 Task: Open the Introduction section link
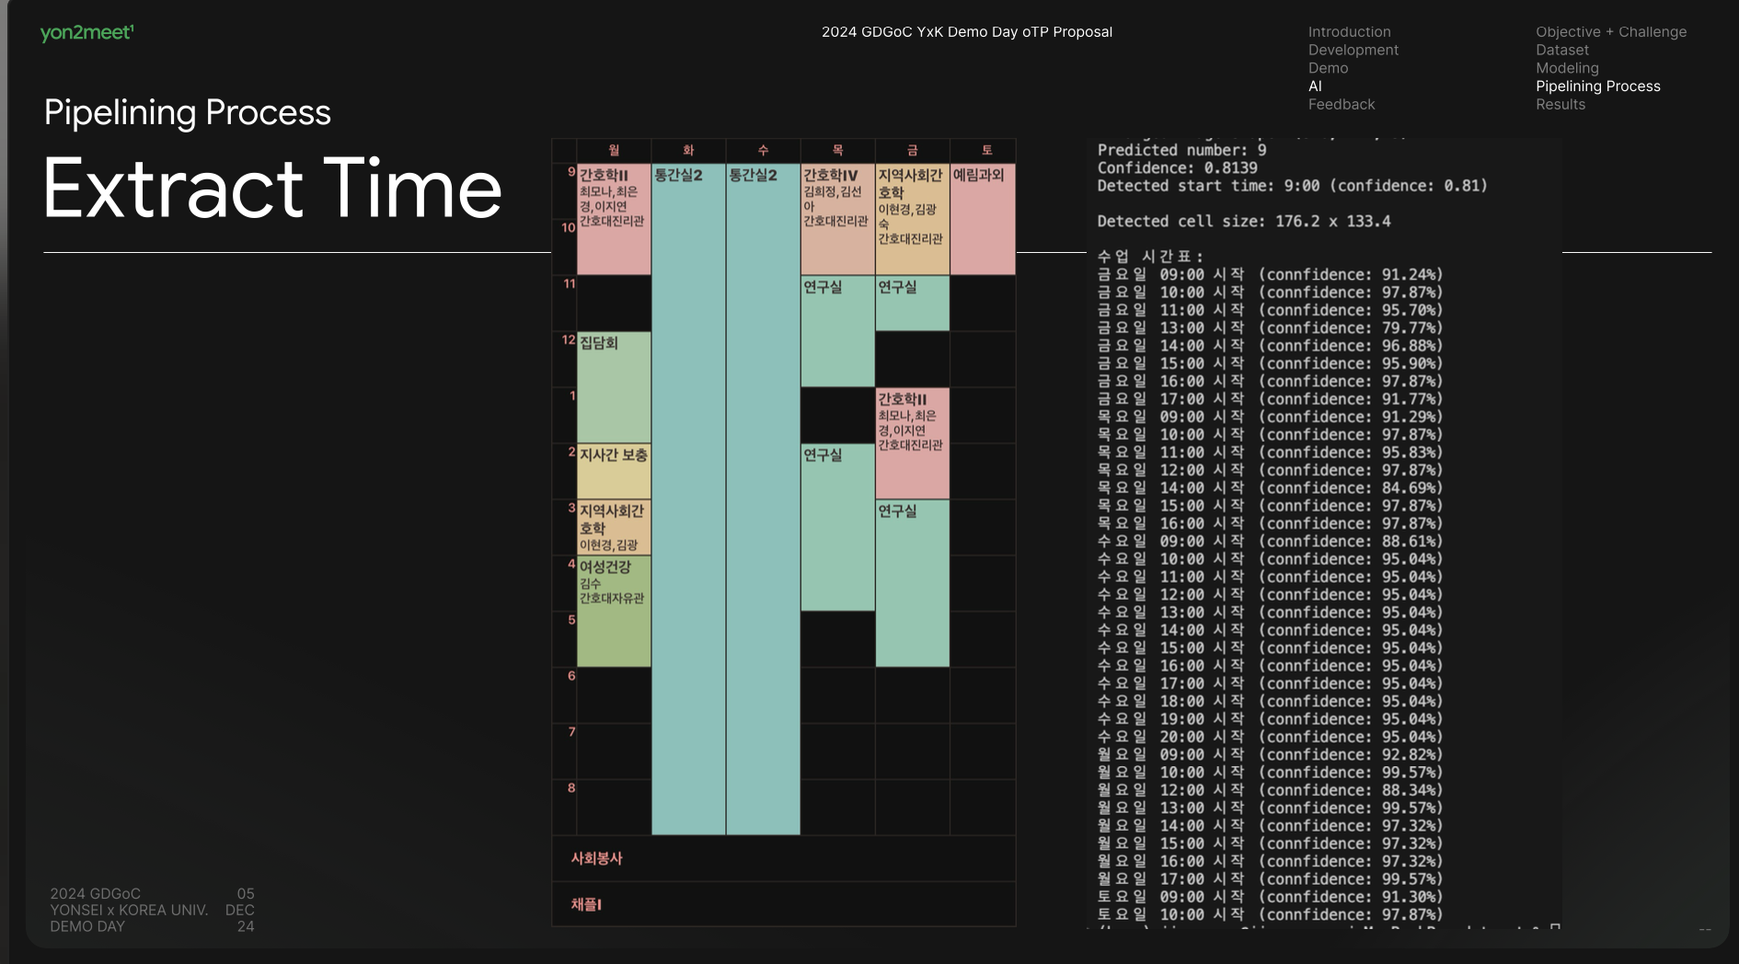[x=1349, y=32]
